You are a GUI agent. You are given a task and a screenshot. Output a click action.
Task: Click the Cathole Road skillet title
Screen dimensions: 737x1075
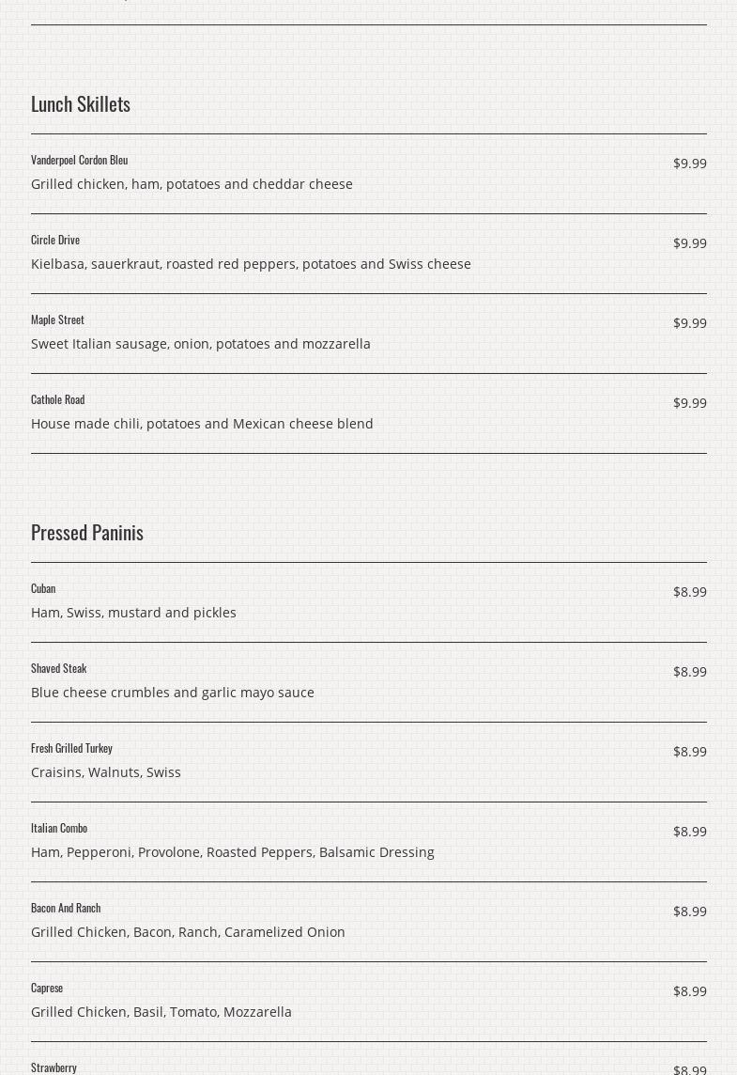[57, 399]
